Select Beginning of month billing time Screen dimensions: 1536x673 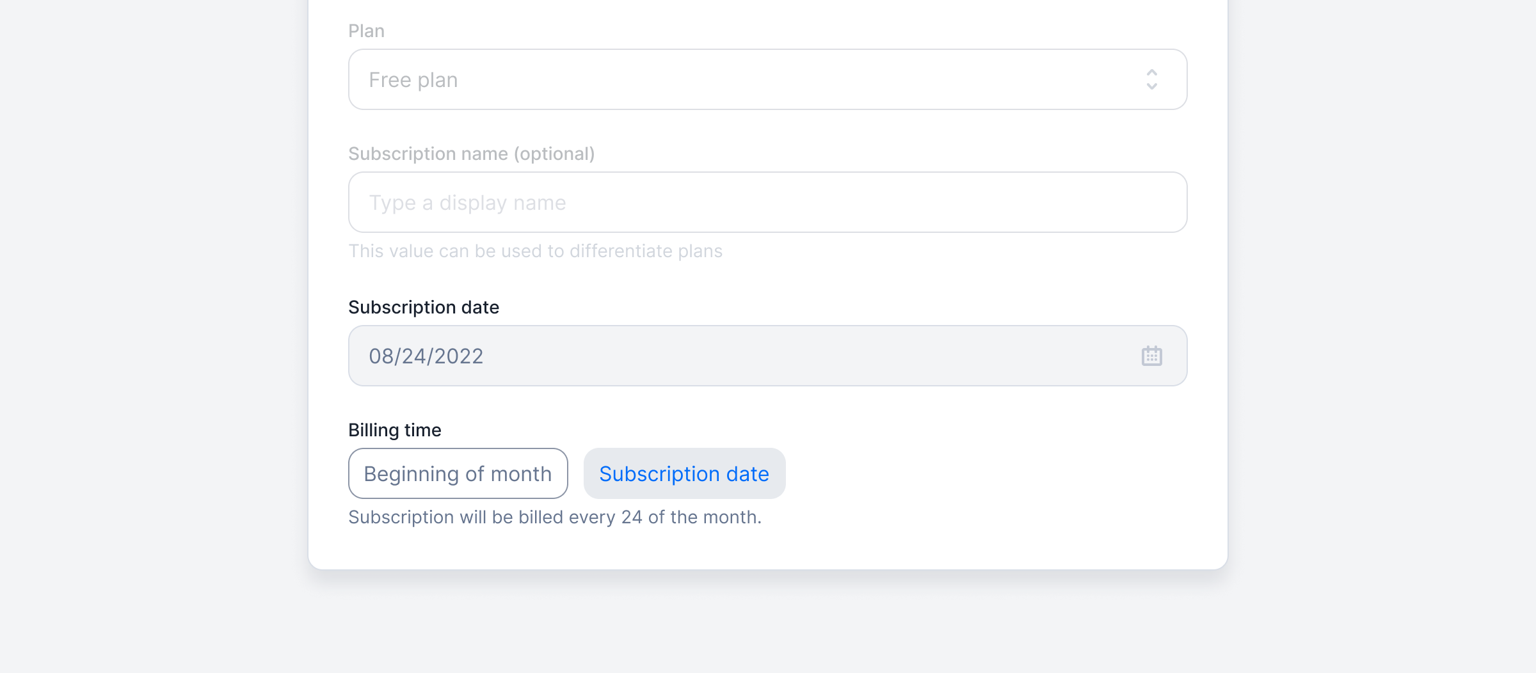coord(458,473)
